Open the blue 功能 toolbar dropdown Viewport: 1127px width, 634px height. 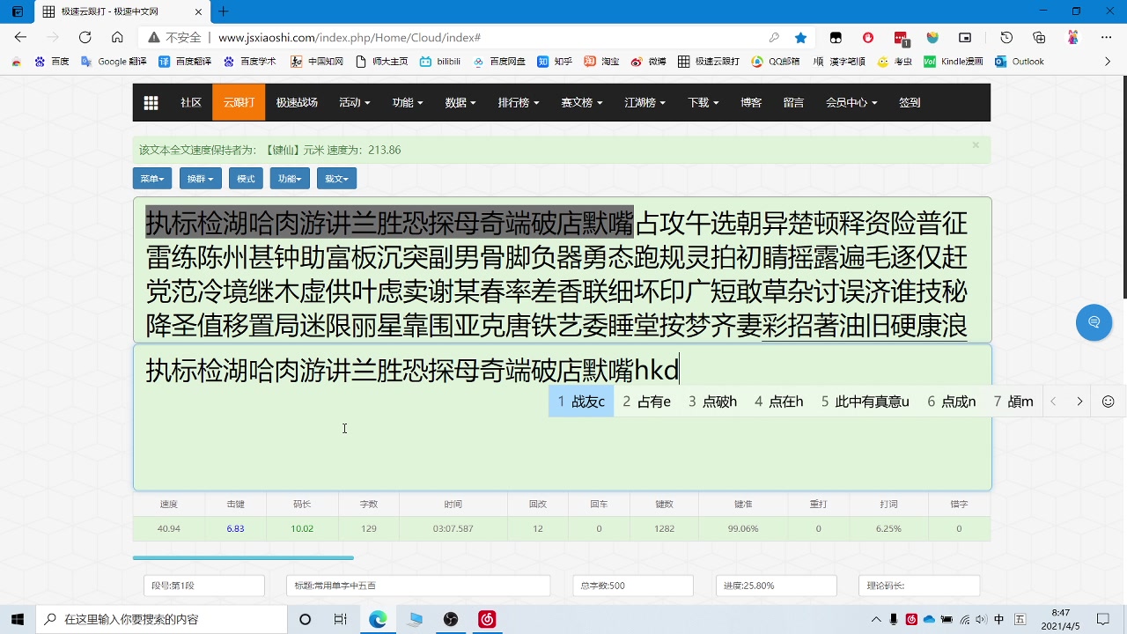[x=290, y=179]
